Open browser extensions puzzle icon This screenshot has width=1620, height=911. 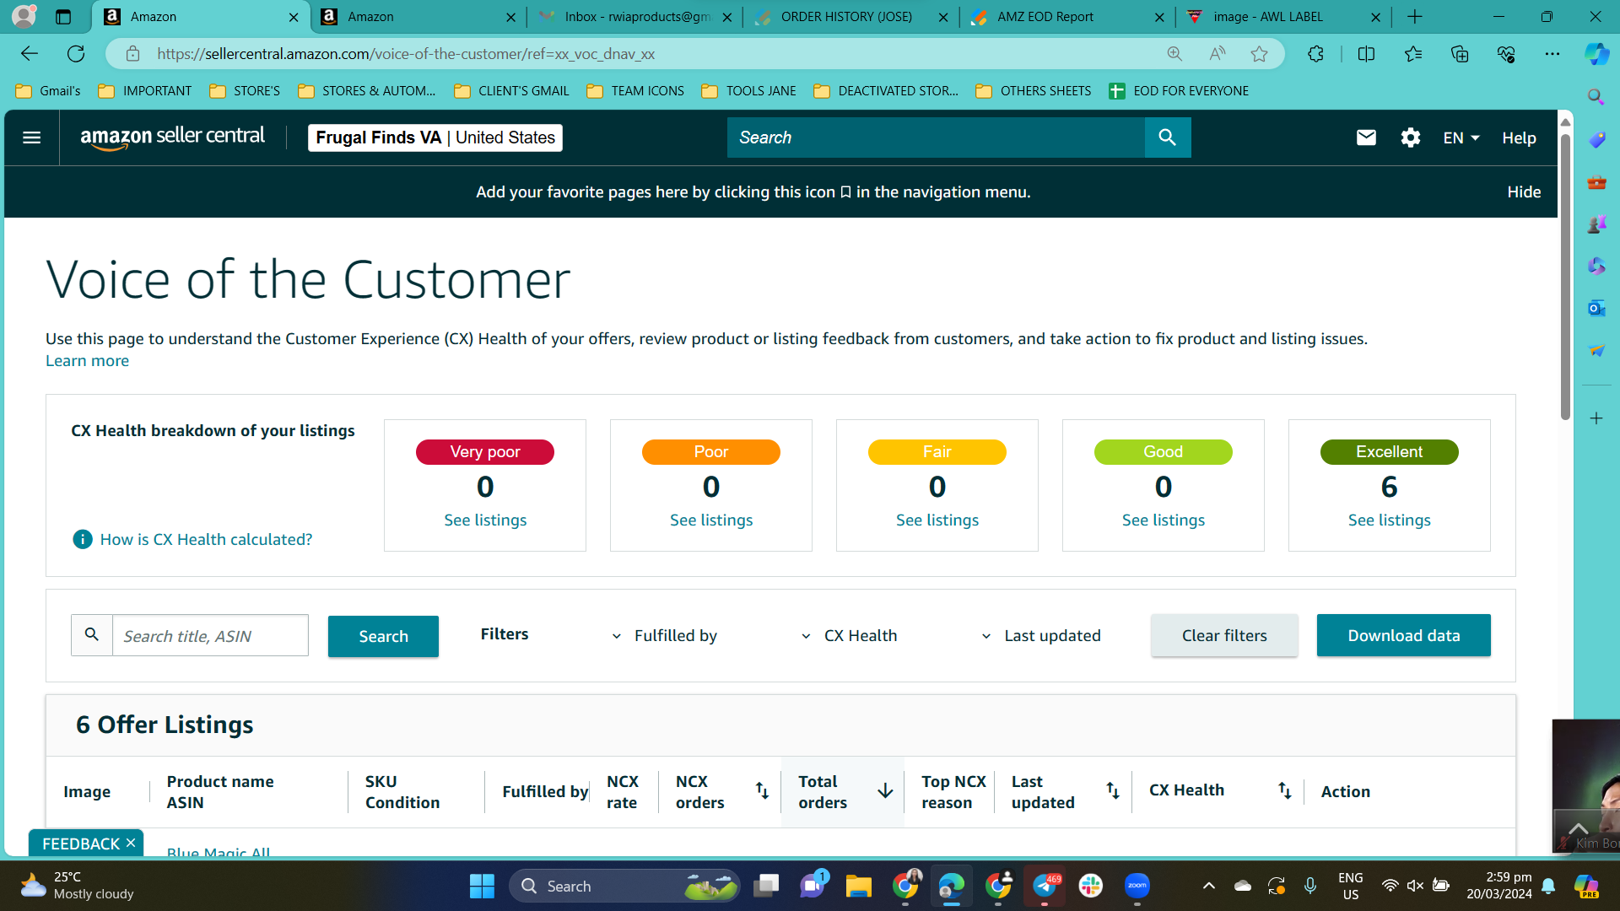pyautogui.click(x=1315, y=54)
